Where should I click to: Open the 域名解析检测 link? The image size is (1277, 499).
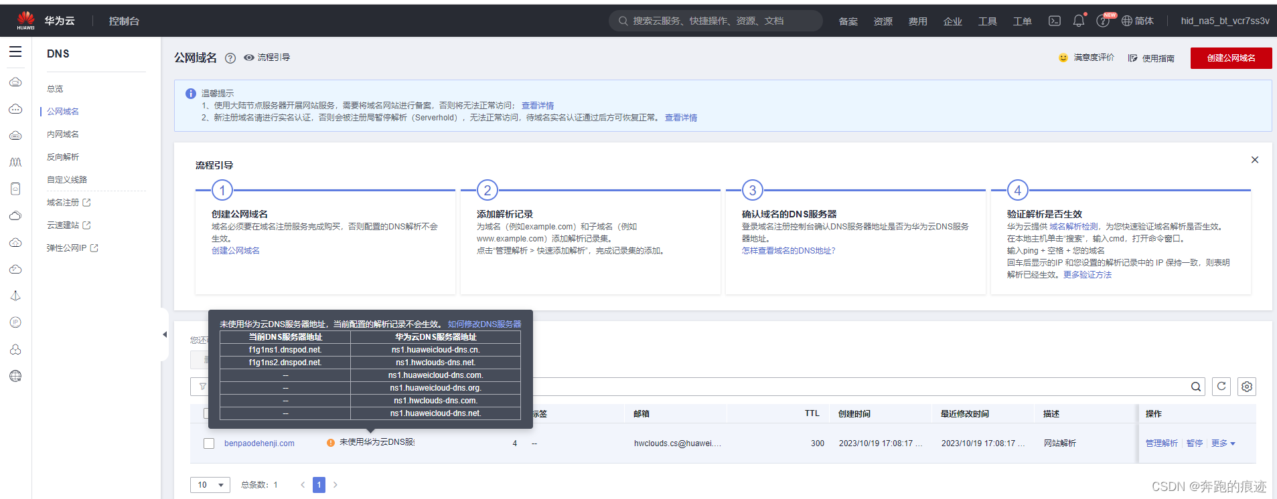tap(1073, 227)
